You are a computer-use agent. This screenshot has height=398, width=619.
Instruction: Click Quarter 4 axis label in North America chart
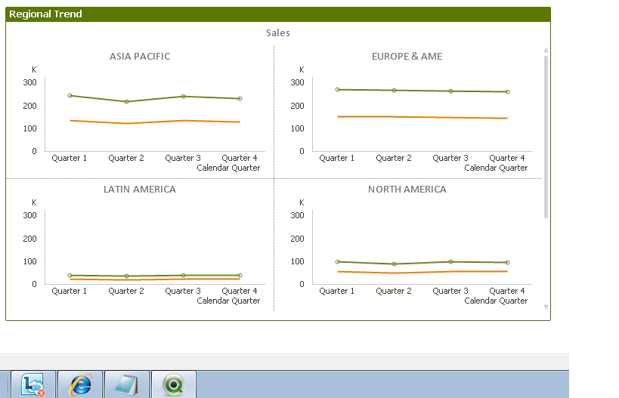tap(507, 291)
